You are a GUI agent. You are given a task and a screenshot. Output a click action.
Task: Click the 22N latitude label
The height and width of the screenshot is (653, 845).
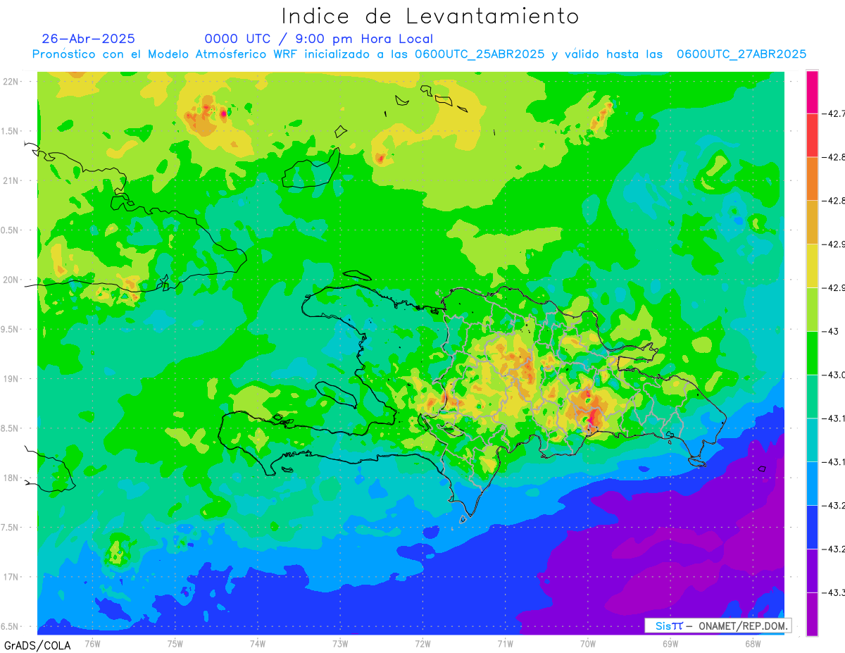pos(11,82)
